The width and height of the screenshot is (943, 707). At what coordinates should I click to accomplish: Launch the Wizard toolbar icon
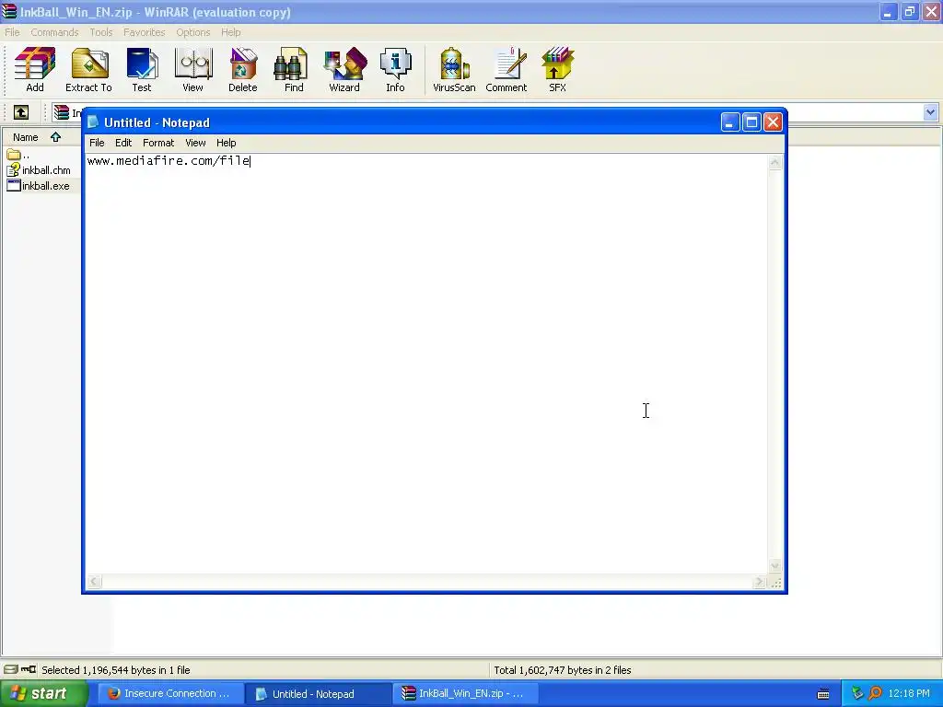point(344,70)
